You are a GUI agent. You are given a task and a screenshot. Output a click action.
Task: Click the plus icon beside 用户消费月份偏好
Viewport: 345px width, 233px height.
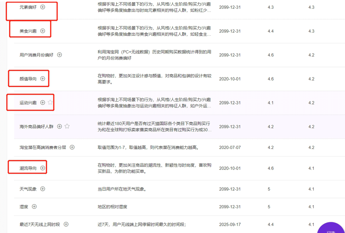(x=59, y=55)
